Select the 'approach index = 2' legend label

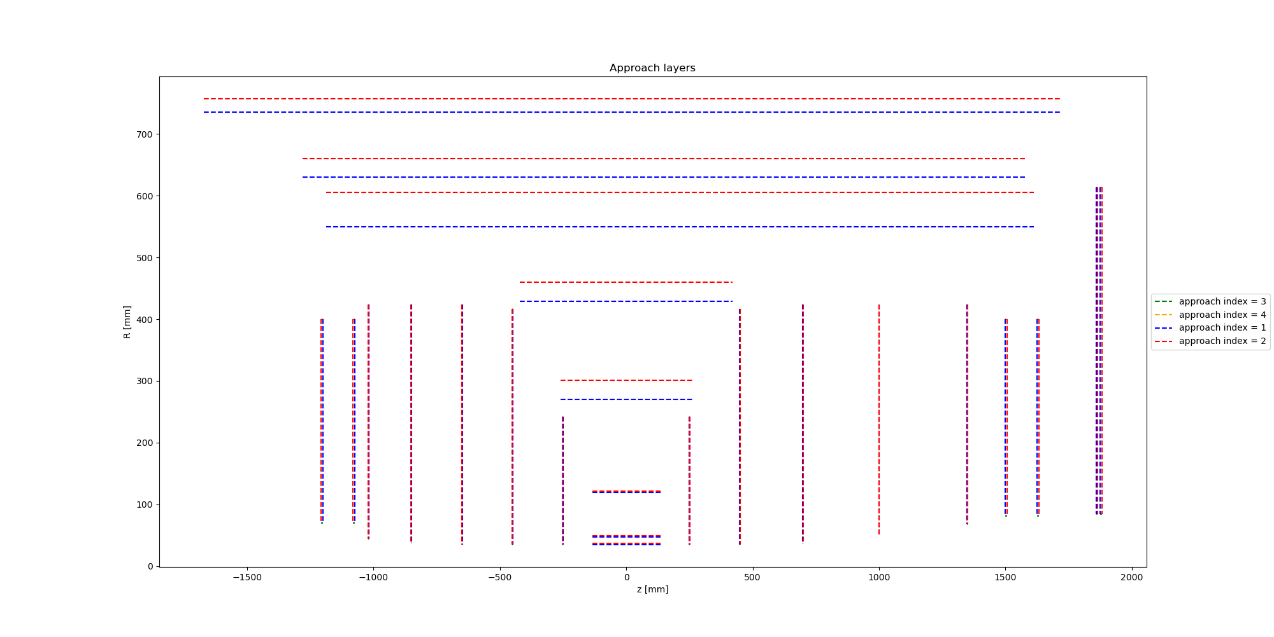1222,341
